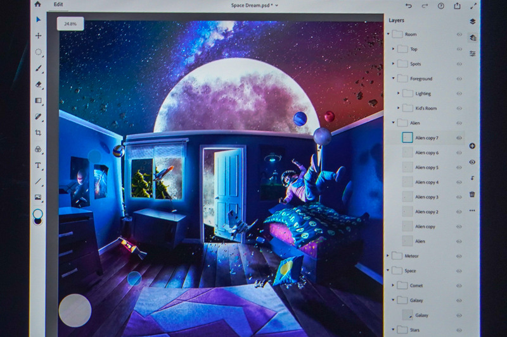This screenshot has width=507, height=337.
Task: Undo the last action
Action: [409, 6]
